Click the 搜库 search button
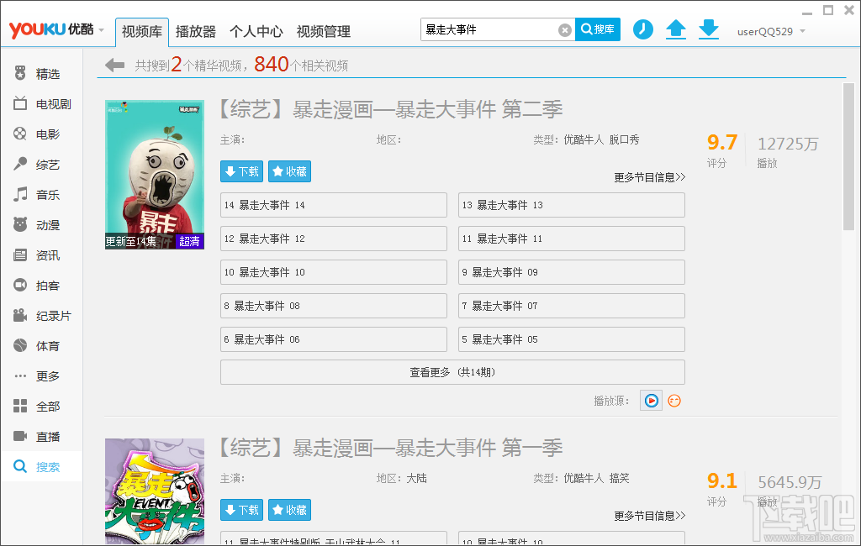The height and width of the screenshot is (546, 861). point(598,29)
